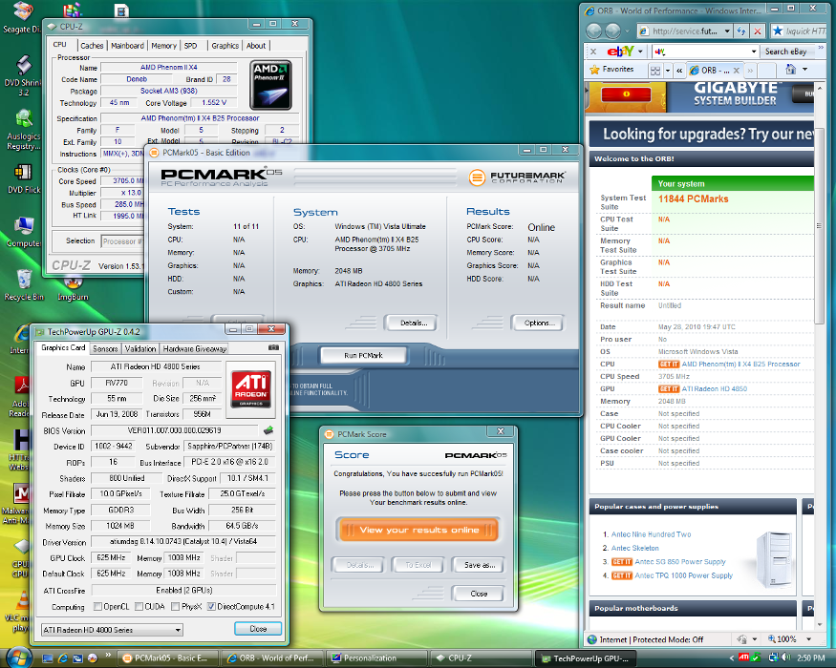This screenshot has height=668, width=836.
Task: Open the Computer desktop icon
Action: pos(24,232)
